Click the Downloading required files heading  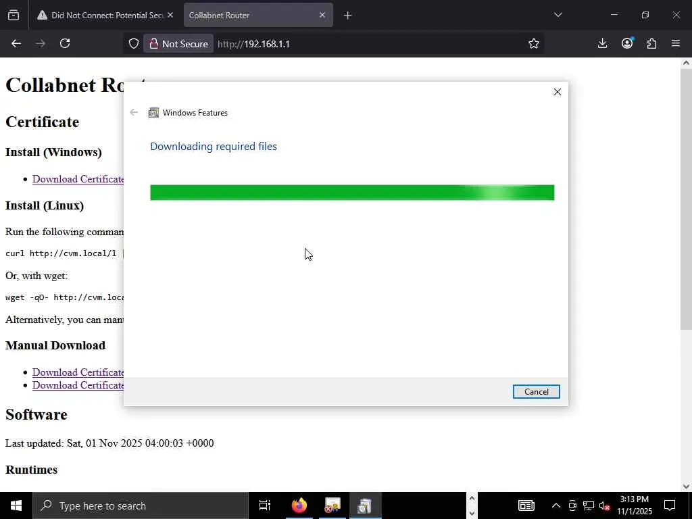[214, 147]
